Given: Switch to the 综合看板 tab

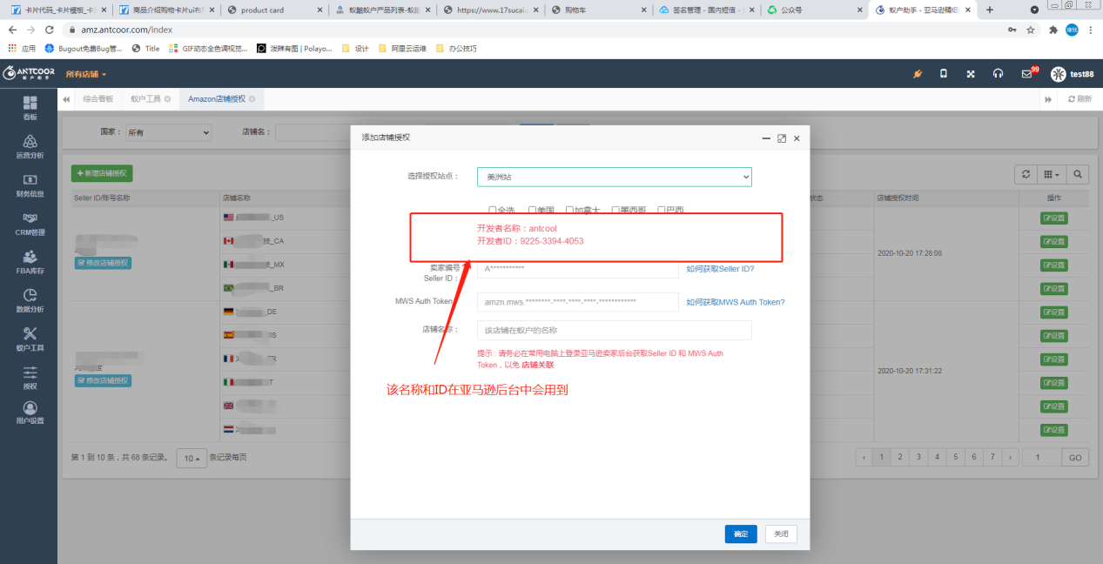Looking at the screenshot, I should coord(98,99).
